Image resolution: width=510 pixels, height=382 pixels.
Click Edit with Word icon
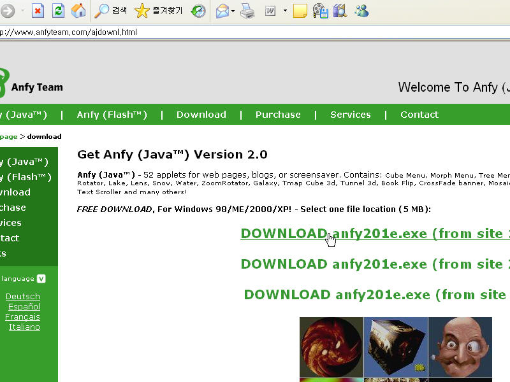[270, 11]
